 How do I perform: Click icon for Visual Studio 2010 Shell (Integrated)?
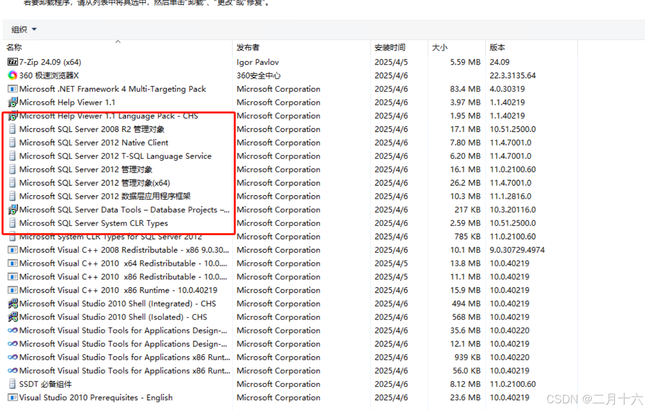point(13,304)
